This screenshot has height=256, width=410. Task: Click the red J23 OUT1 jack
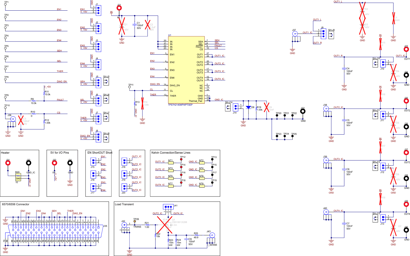(406, 49)
